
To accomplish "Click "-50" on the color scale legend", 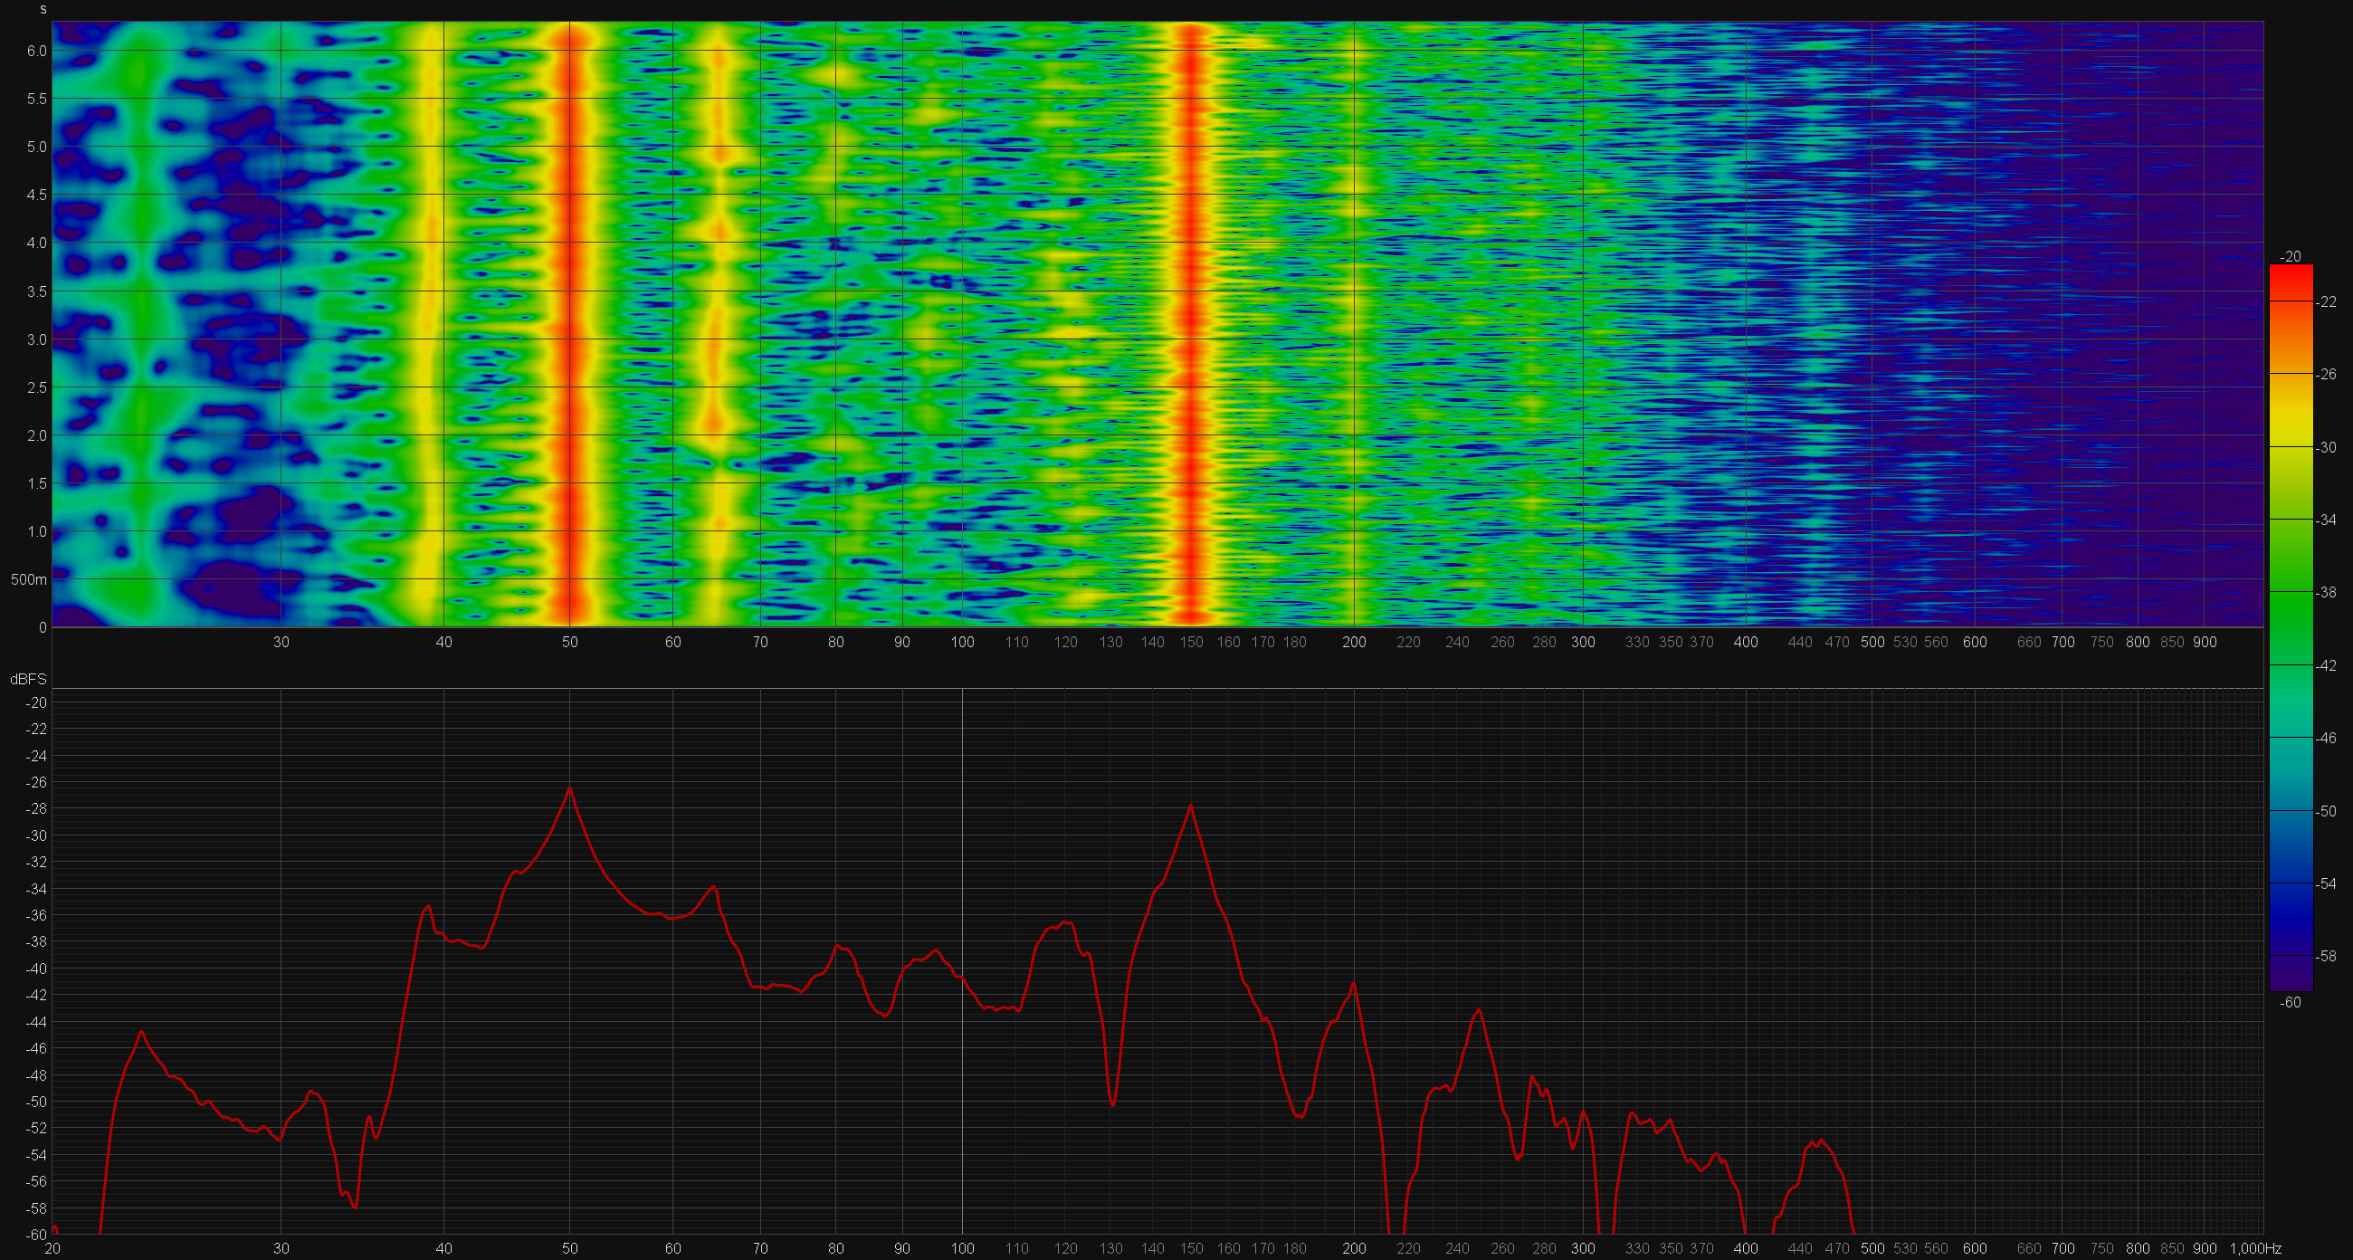I will point(2327,810).
